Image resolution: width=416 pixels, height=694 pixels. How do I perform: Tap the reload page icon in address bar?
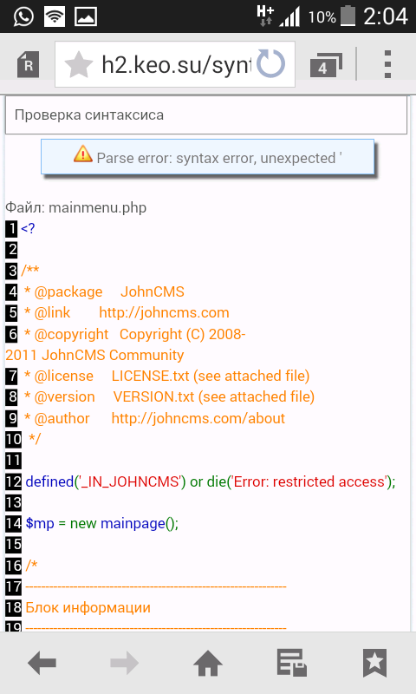tap(270, 64)
